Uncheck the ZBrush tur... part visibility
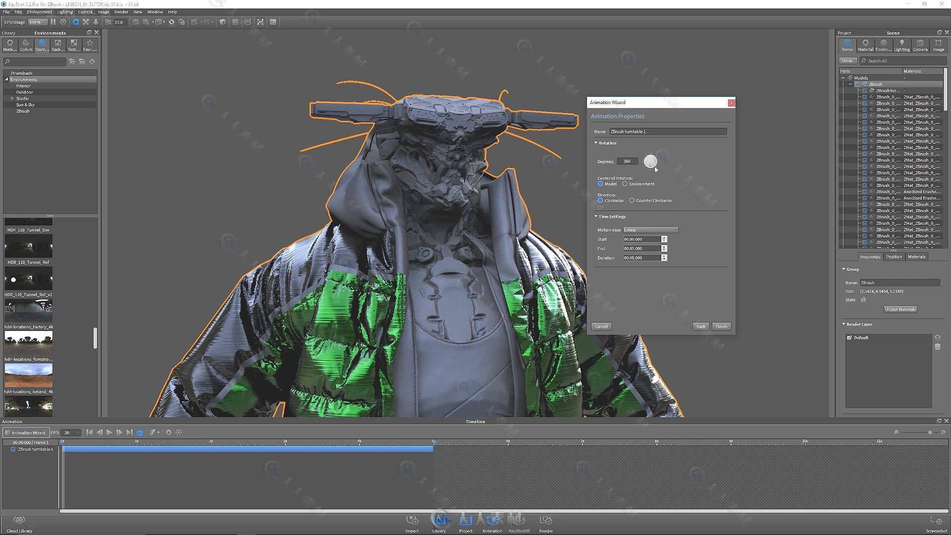 point(865,91)
